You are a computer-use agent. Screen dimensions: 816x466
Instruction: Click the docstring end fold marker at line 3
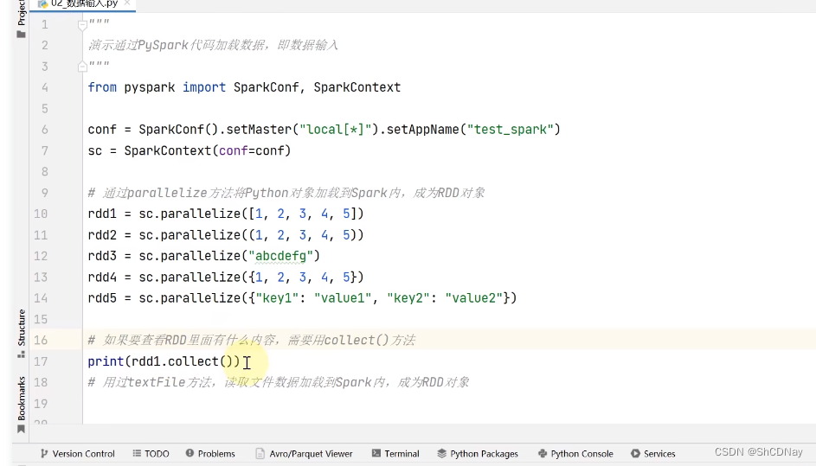[x=82, y=66]
